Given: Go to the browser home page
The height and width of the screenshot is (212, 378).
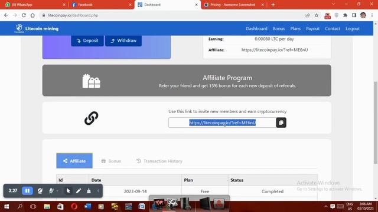Looking at the screenshot, I should click(32, 15).
